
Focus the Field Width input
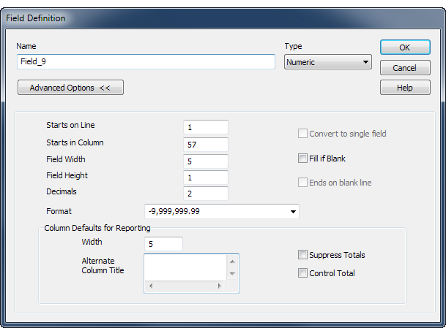[205, 161]
